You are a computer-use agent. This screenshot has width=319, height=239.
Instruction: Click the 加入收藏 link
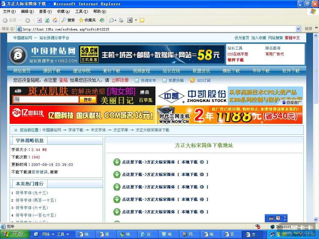[x=259, y=38]
